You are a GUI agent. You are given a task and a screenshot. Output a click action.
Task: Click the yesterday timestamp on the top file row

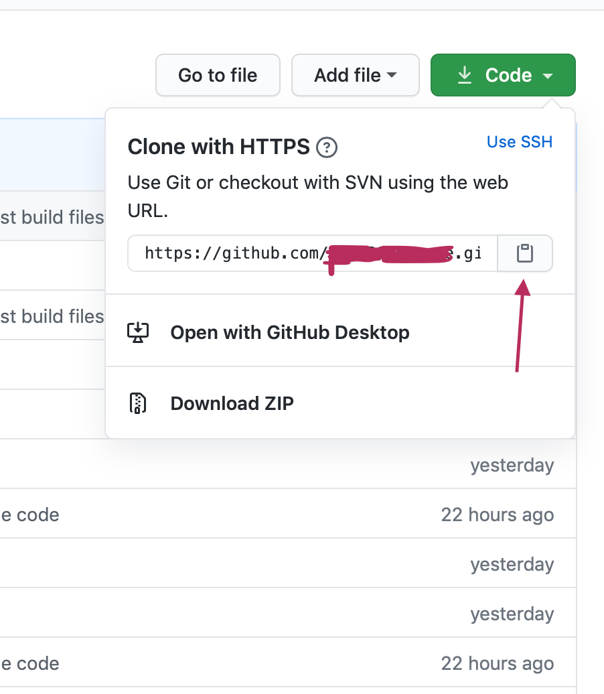tap(512, 465)
